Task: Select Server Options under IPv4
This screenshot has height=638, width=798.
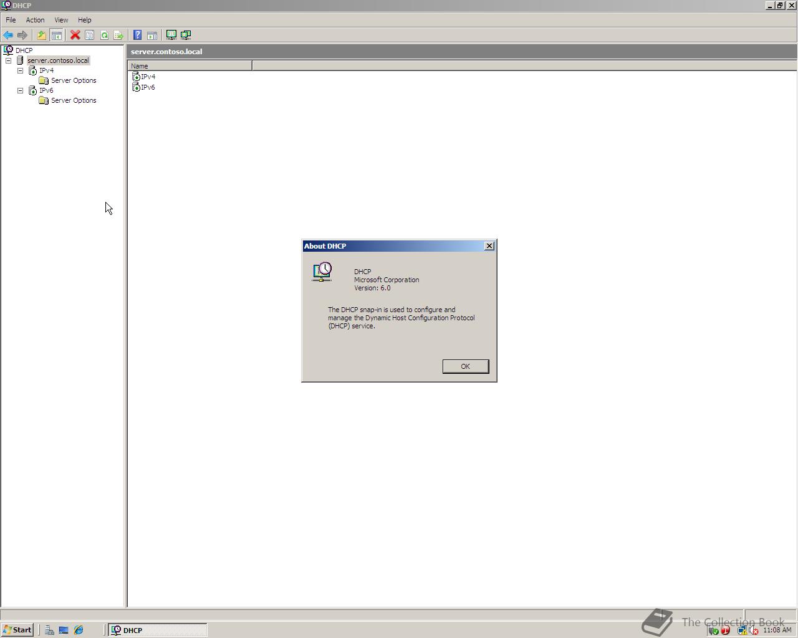Action: click(74, 80)
